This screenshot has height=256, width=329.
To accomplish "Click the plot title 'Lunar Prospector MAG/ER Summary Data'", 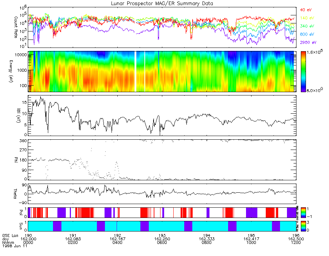I will (x=162, y=4).
